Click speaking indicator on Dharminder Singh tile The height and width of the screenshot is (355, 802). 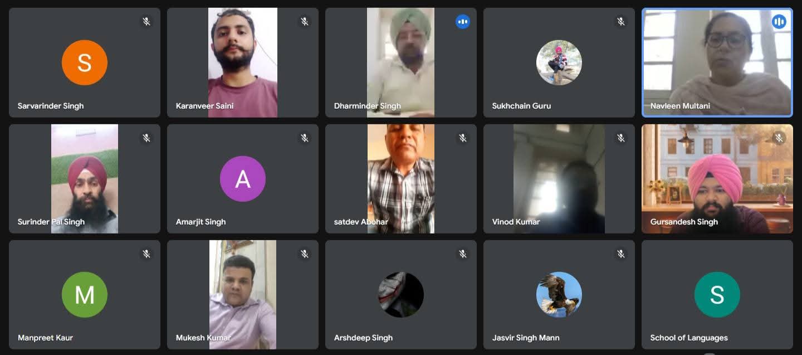coord(463,22)
